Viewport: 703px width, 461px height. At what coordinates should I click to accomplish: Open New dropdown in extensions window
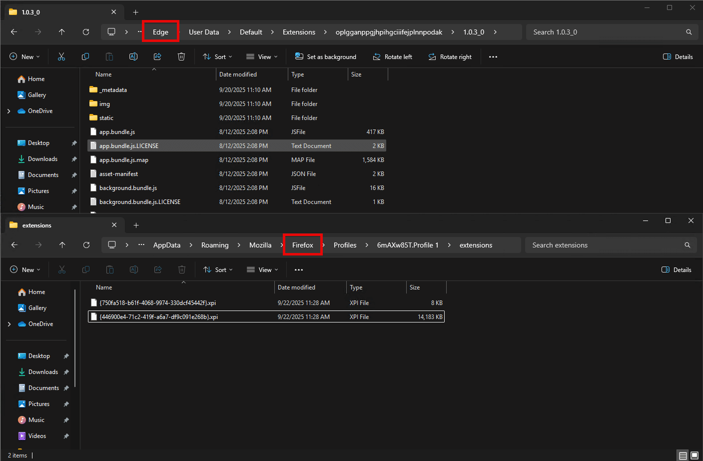25,270
